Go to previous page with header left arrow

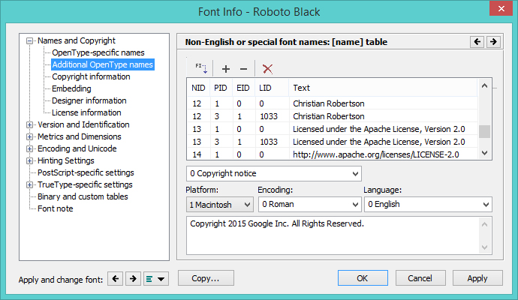pos(477,42)
